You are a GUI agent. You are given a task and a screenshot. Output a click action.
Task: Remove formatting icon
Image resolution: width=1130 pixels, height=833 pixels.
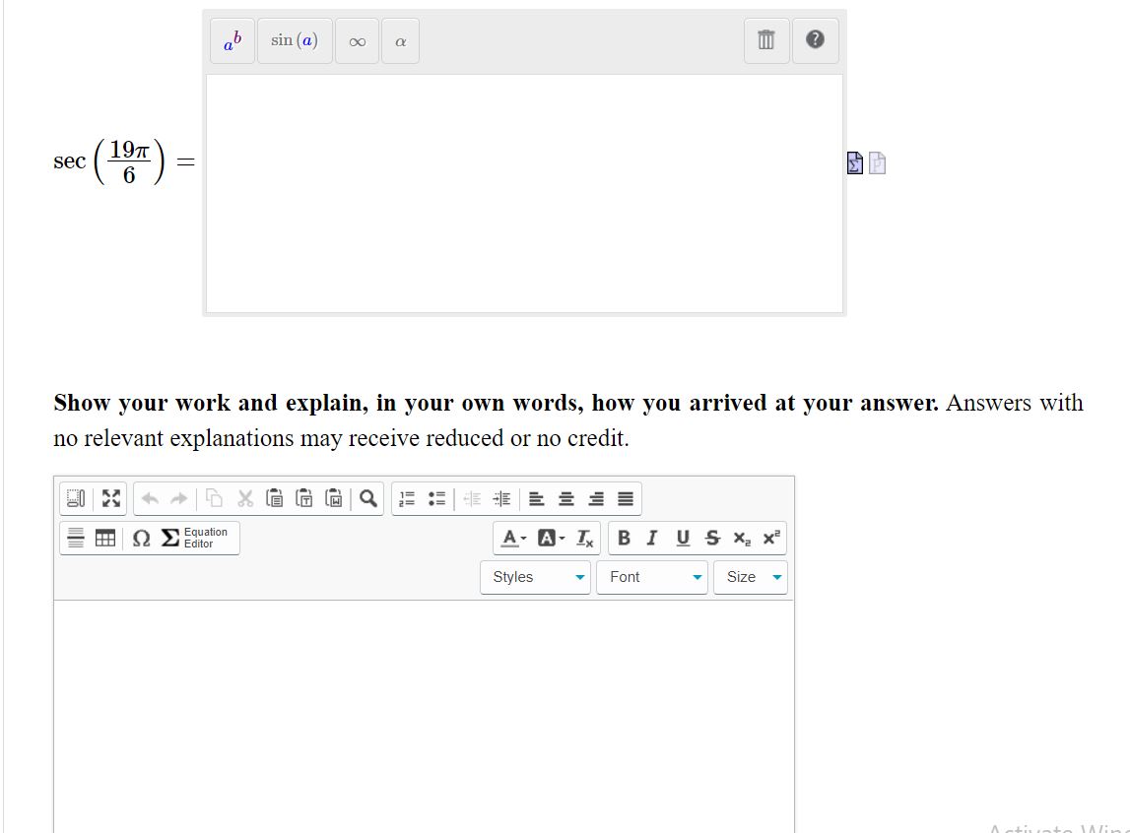[x=584, y=538]
